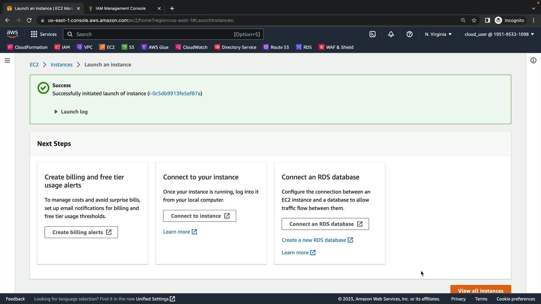The height and width of the screenshot is (304, 541).
Task: Open the cloud_user account dropdown
Action: coord(499,34)
